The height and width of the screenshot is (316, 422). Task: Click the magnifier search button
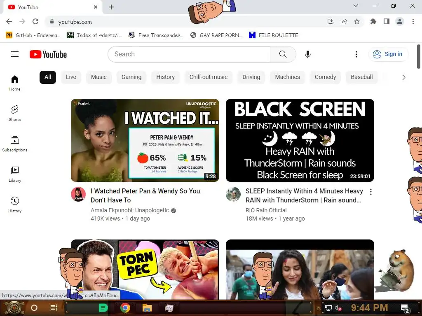click(x=283, y=54)
